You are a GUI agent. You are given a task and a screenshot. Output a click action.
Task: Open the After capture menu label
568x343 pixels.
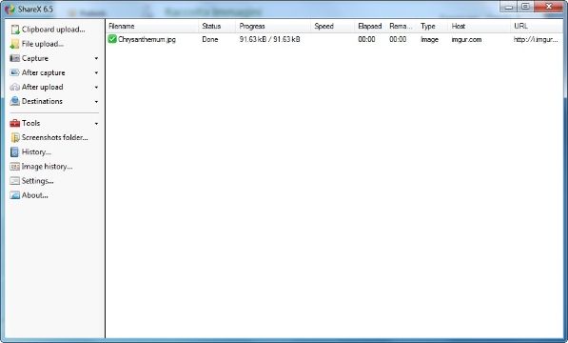[43, 72]
